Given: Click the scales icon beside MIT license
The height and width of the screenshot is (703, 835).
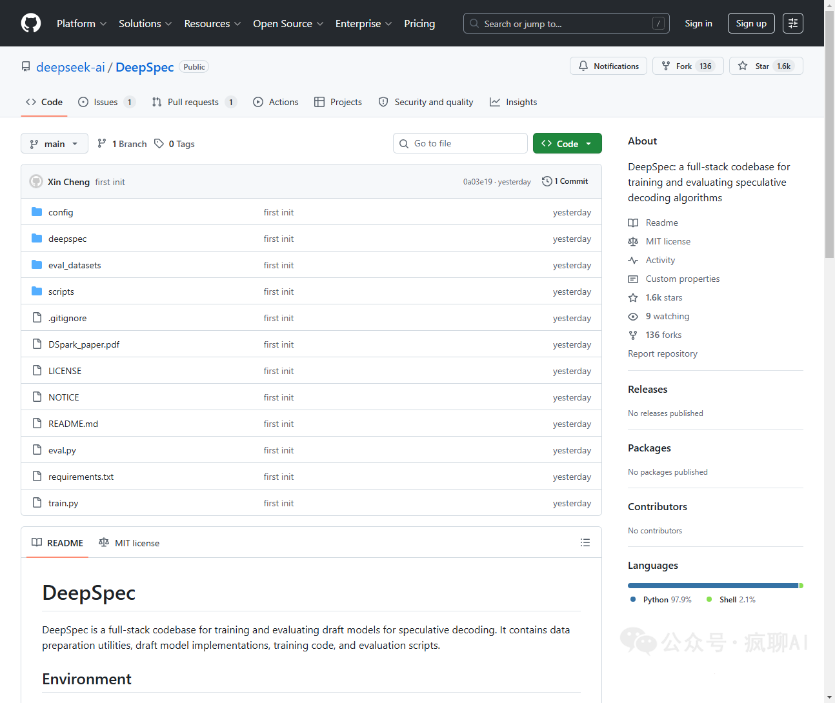Looking at the screenshot, I should [633, 241].
